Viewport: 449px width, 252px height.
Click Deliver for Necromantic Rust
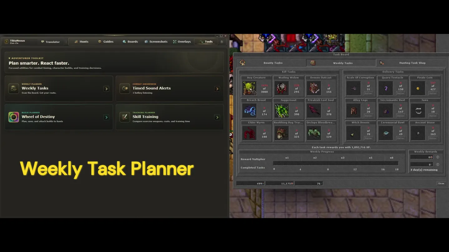[401, 116]
